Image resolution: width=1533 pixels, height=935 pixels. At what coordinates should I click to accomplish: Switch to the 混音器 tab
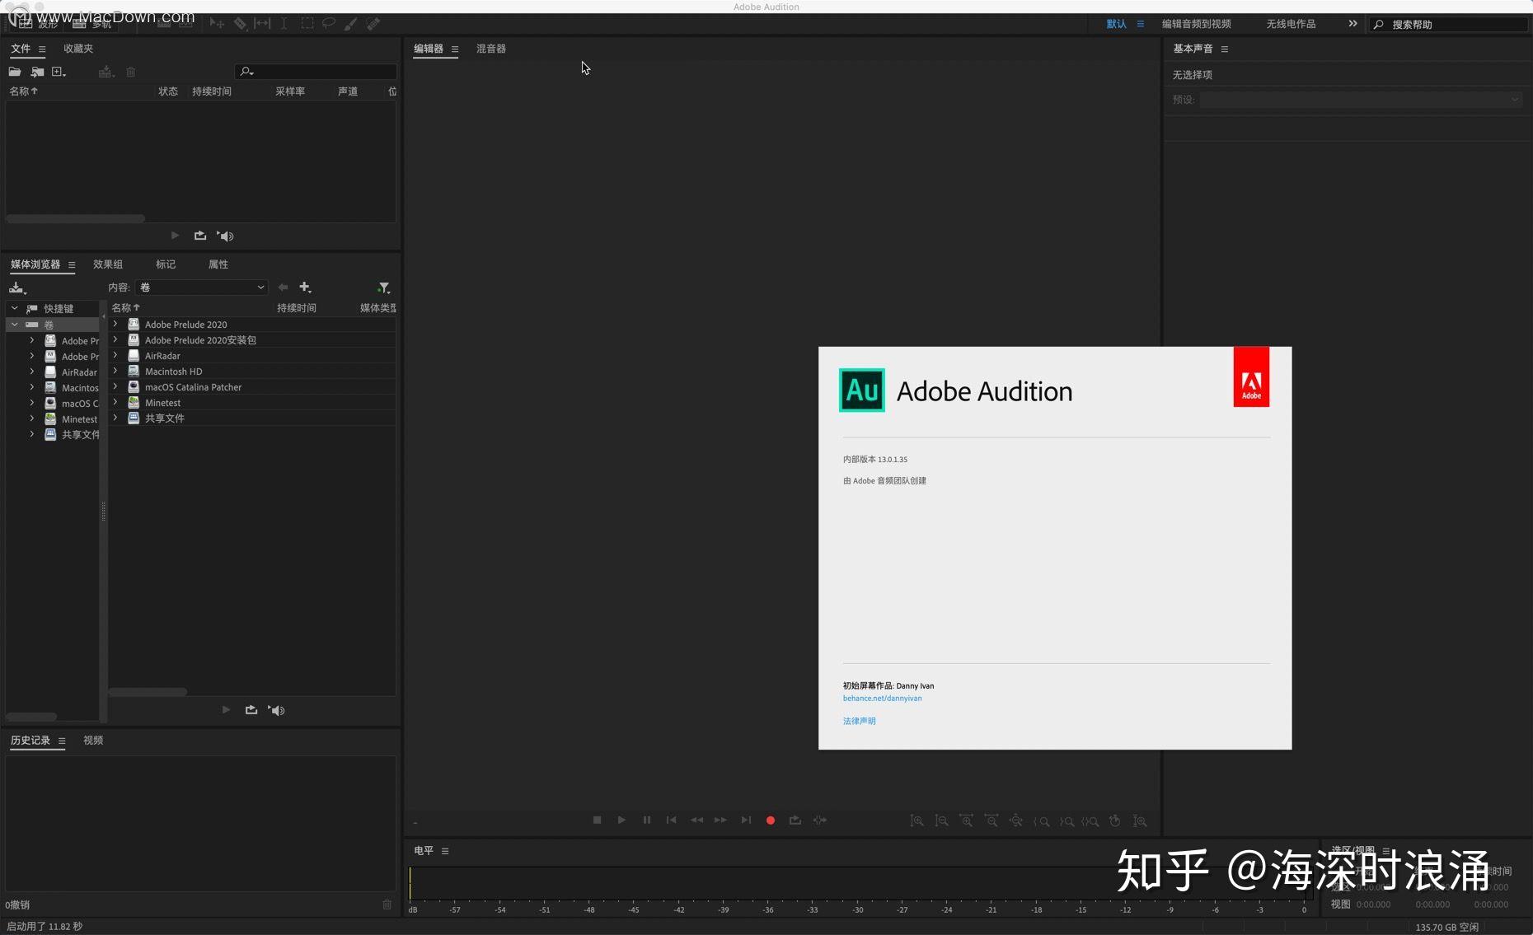(x=490, y=49)
